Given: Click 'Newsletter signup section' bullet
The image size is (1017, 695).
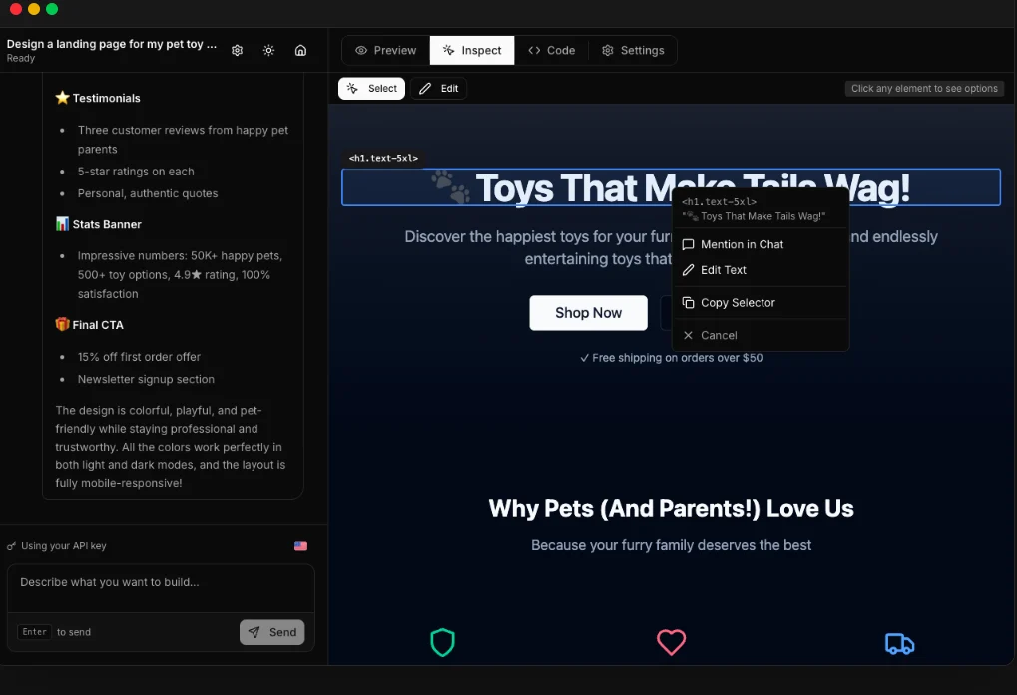Looking at the screenshot, I should click(146, 379).
